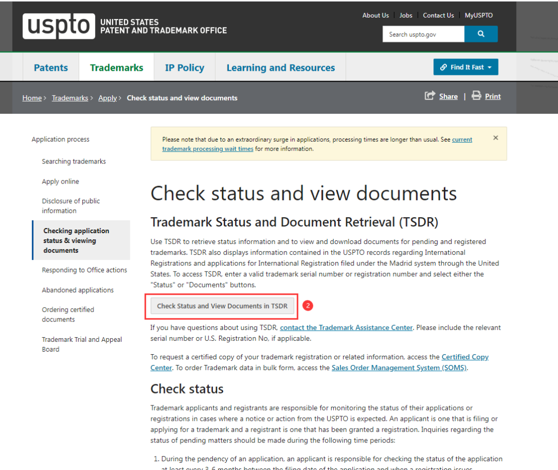Go to the Trademarks breadcrumb
Image resolution: width=558 pixels, height=470 pixels.
[x=70, y=98]
